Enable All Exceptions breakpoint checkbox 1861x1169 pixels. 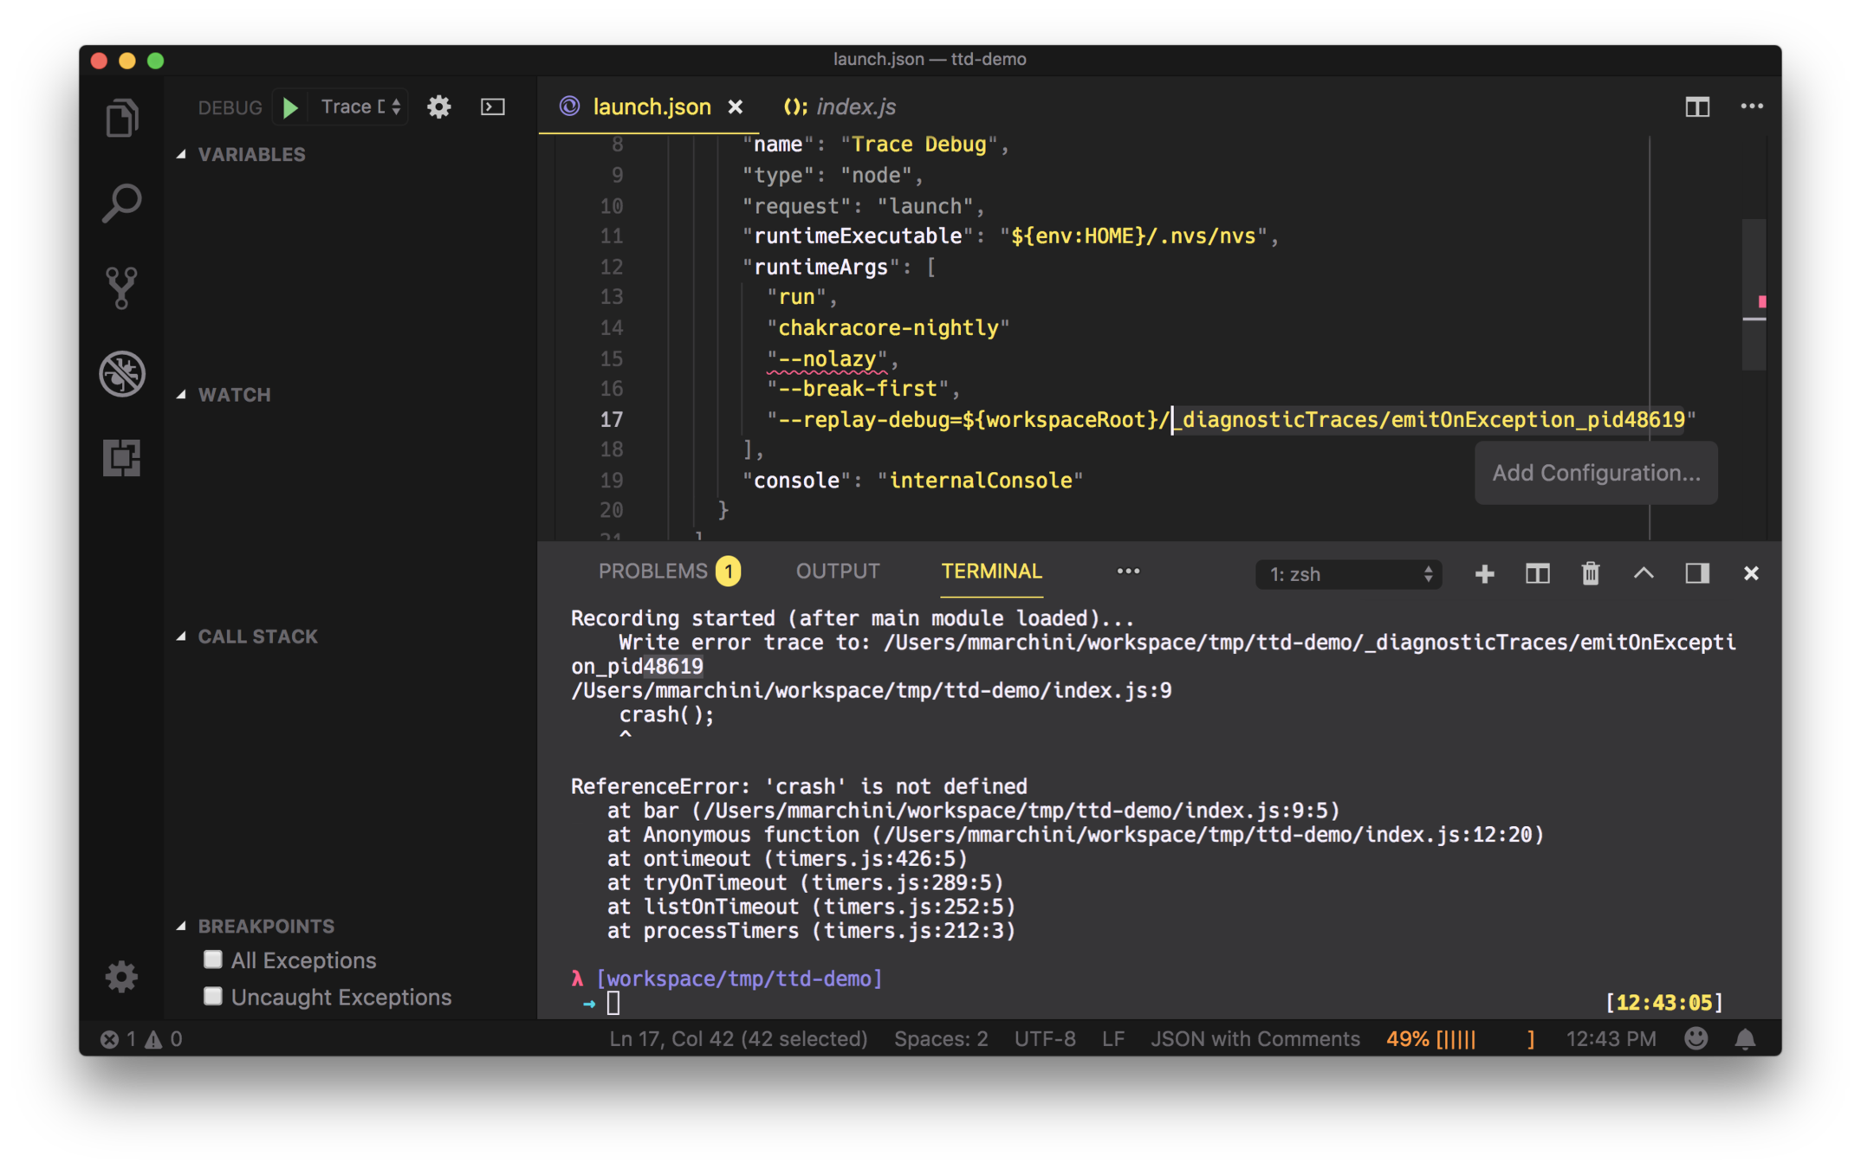click(x=213, y=959)
